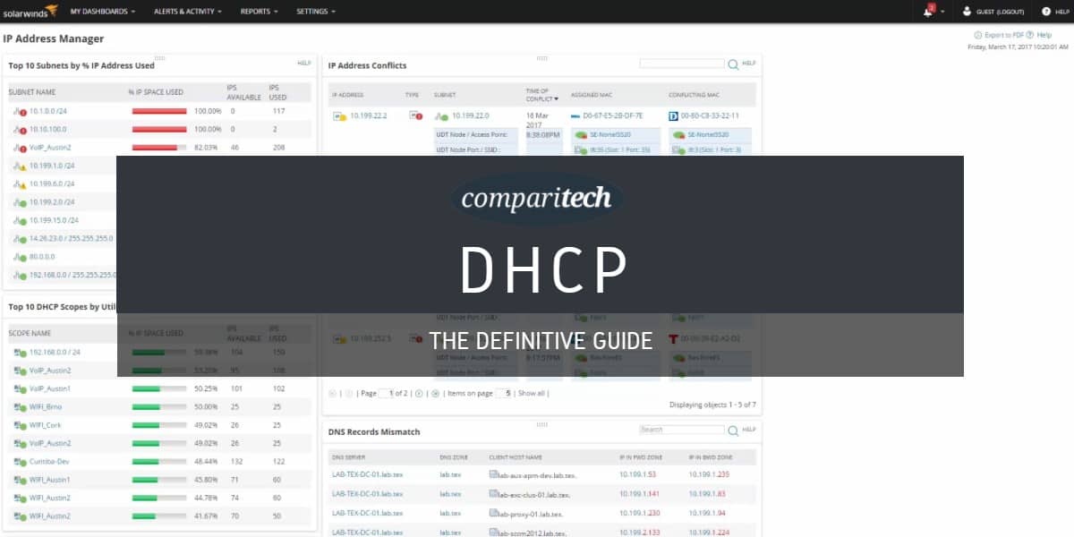The height and width of the screenshot is (537, 1074).
Task: Click the scope icon beside Curitiba-Dev
Action: click(x=20, y=461)
